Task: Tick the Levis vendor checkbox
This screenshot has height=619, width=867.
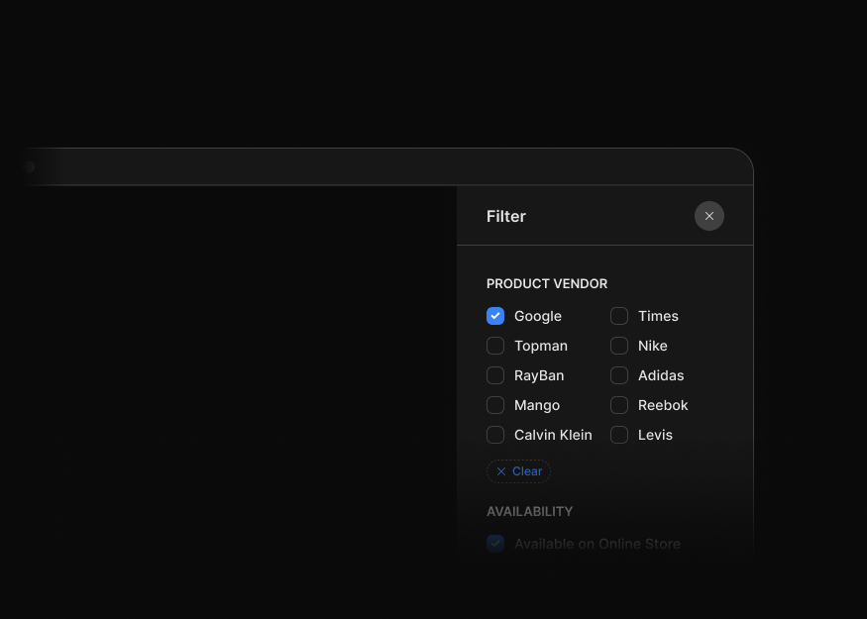Action: (x=619, y=435)
